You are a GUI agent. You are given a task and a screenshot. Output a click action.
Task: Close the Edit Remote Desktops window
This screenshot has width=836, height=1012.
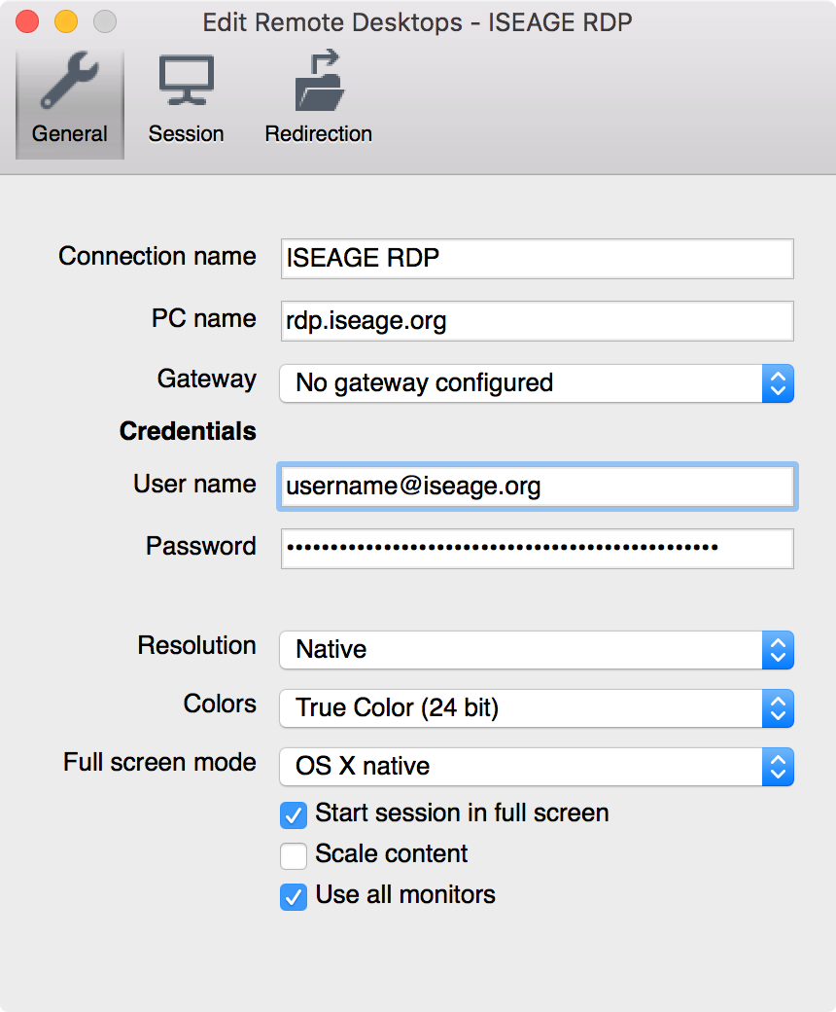pyautogui.click(x=25, y=19)
